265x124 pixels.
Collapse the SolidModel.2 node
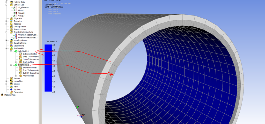[11, 65]
